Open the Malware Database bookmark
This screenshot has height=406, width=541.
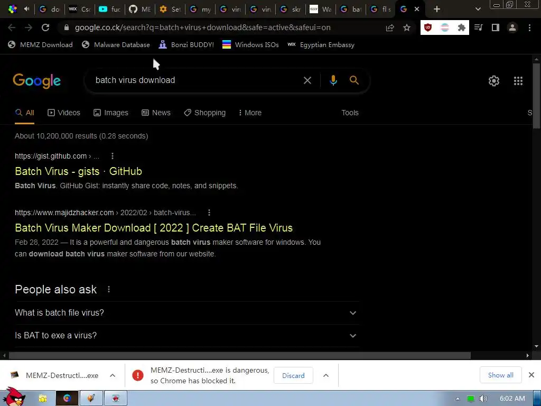[x=116, y=45]
